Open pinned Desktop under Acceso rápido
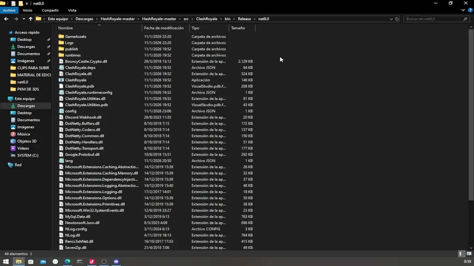The image size is (474, 266). click(24, 40)
